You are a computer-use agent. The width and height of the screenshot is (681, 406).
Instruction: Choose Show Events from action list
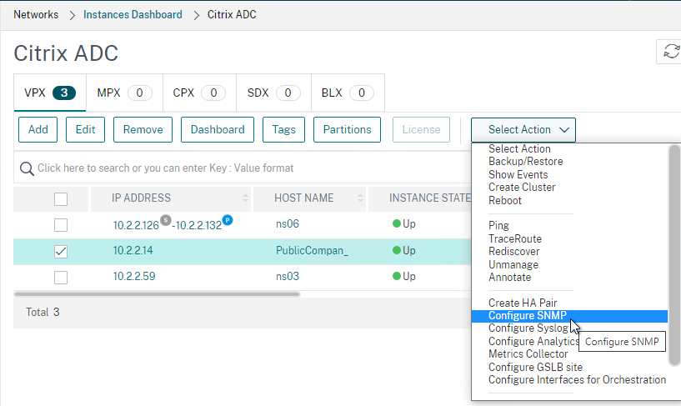[x=518, y=174]
